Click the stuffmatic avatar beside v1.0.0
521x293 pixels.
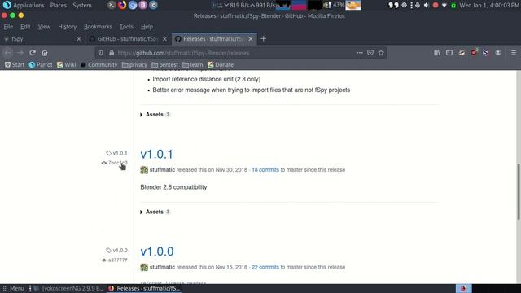144,267
